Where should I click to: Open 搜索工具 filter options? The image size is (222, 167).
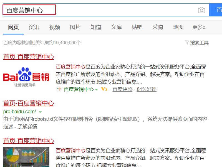coord(199,43)
